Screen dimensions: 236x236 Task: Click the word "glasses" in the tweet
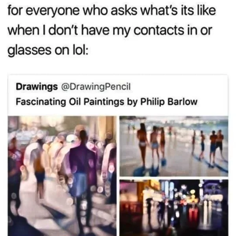coord(29,51)
